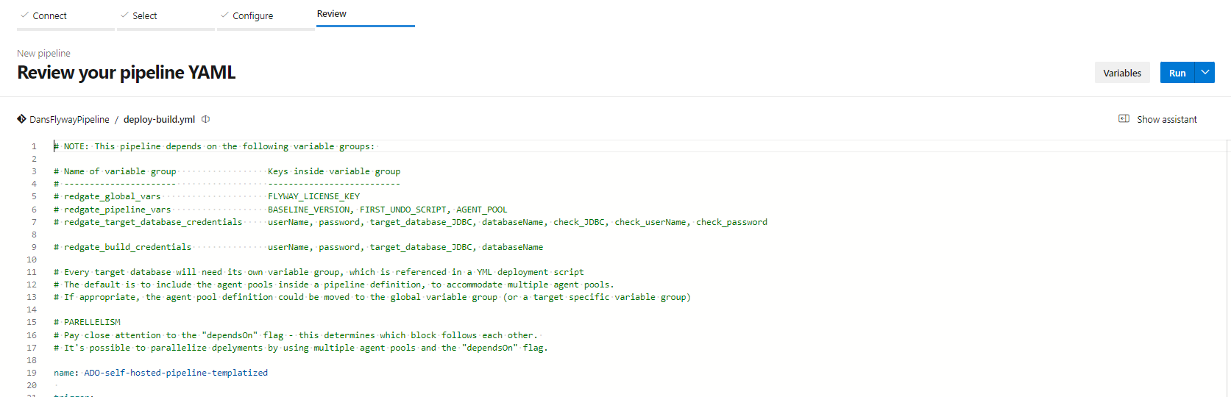Go back to the Configure step

[x=252, y=15]
